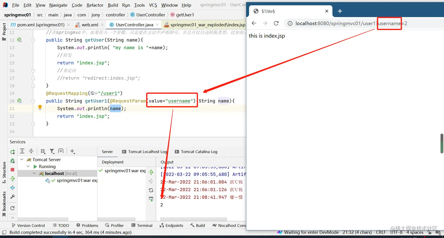Select the Tomcat Localhost Log tab

tap(144, 152)
